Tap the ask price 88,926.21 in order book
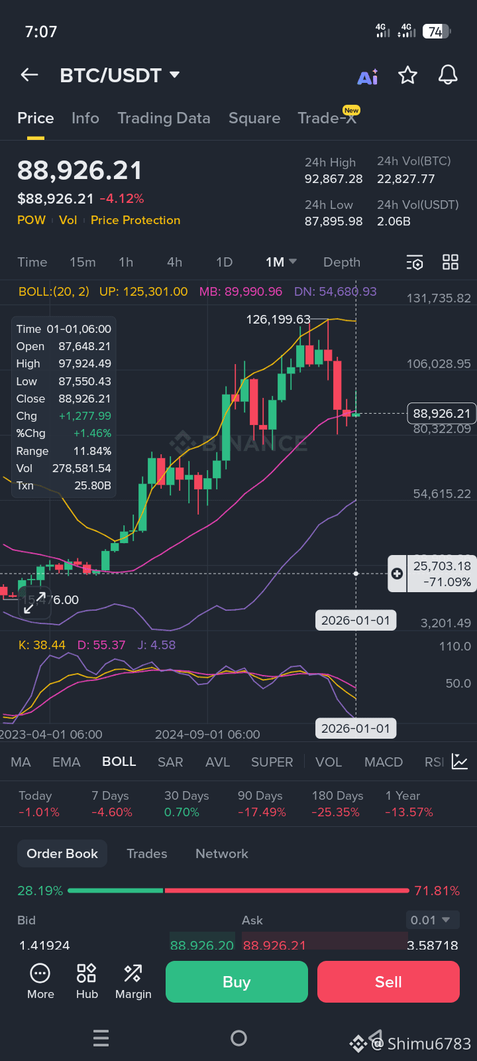 coord(274,946)
